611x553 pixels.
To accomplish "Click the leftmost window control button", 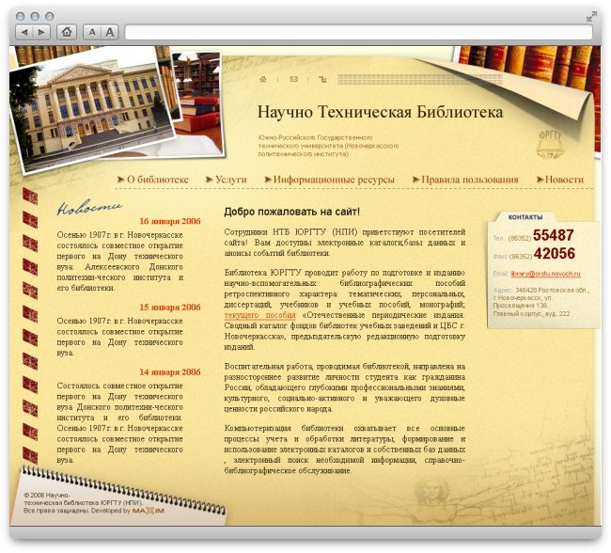I will pos(20,16).
